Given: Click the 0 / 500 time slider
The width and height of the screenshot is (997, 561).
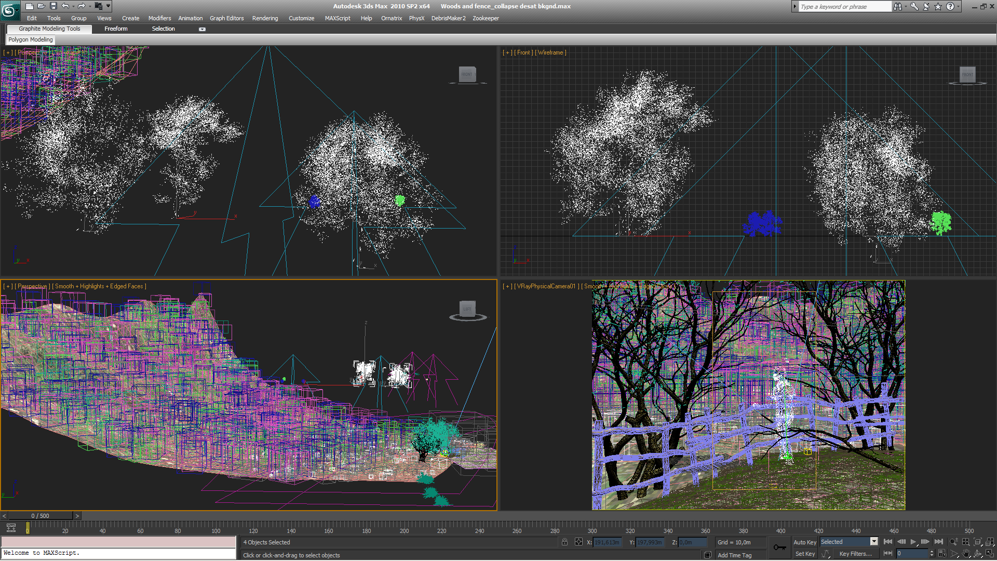Looking at the screenshot, I should click(x=41, y=516).
